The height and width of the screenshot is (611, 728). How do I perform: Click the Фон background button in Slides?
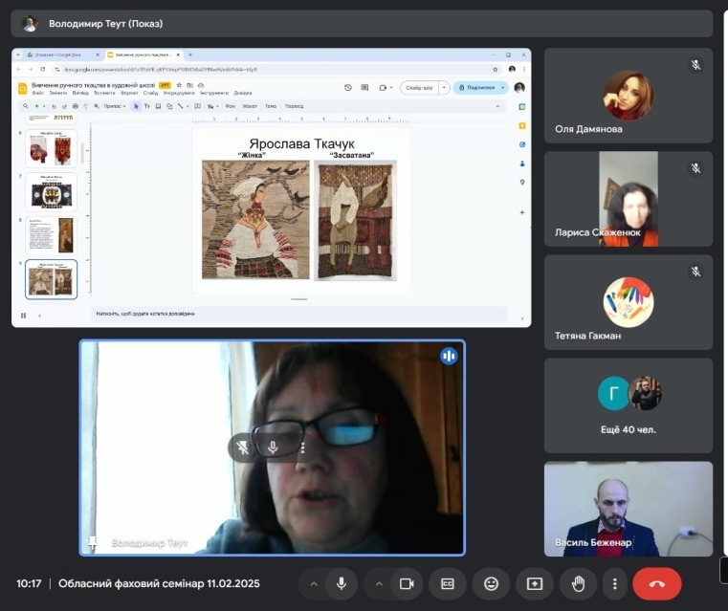tap(231, 106)
